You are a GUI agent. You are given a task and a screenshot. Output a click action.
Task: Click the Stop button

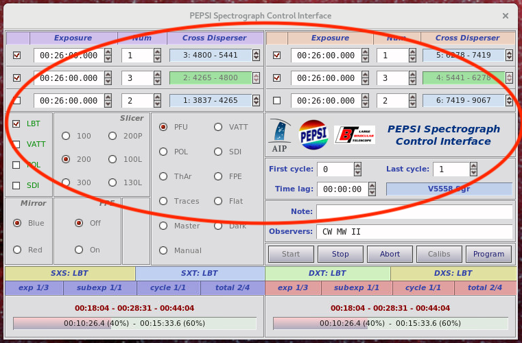(340, 254)
